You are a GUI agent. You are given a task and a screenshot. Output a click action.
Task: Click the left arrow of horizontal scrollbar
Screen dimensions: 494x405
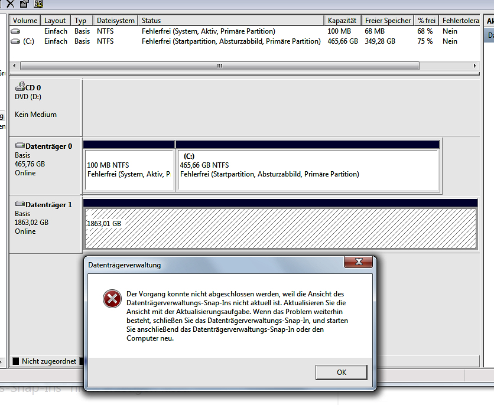coord(14,66)
